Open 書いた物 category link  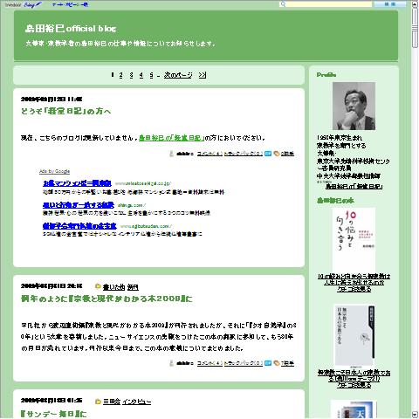coord(113,287)
